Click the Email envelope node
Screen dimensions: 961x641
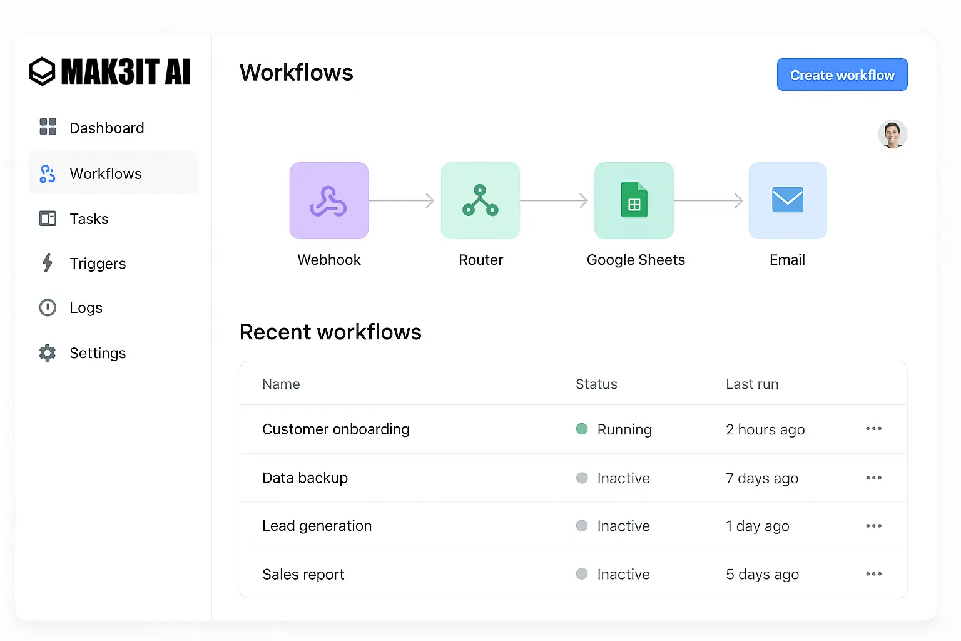pos(787,201)
